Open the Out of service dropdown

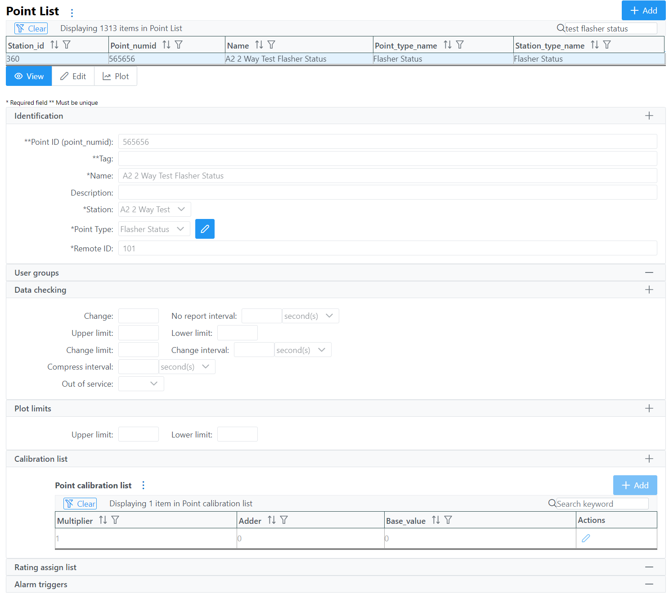[141, 384]
